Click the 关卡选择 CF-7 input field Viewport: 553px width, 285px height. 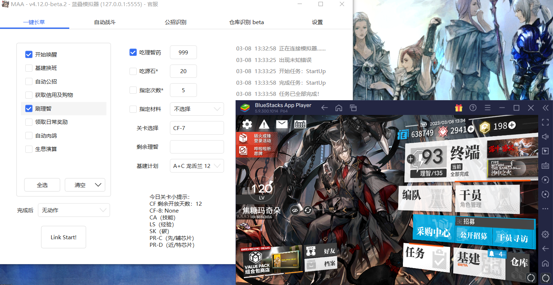197,128
